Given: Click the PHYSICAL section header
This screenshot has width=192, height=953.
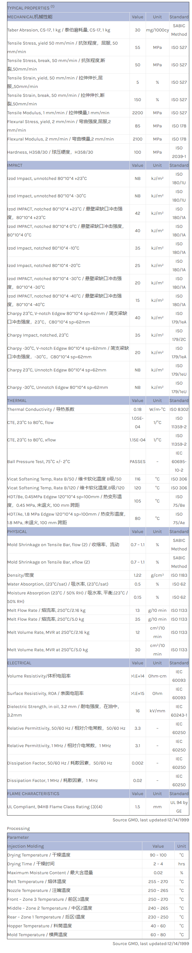Looking at the screenshot, I should coord(17,531).
